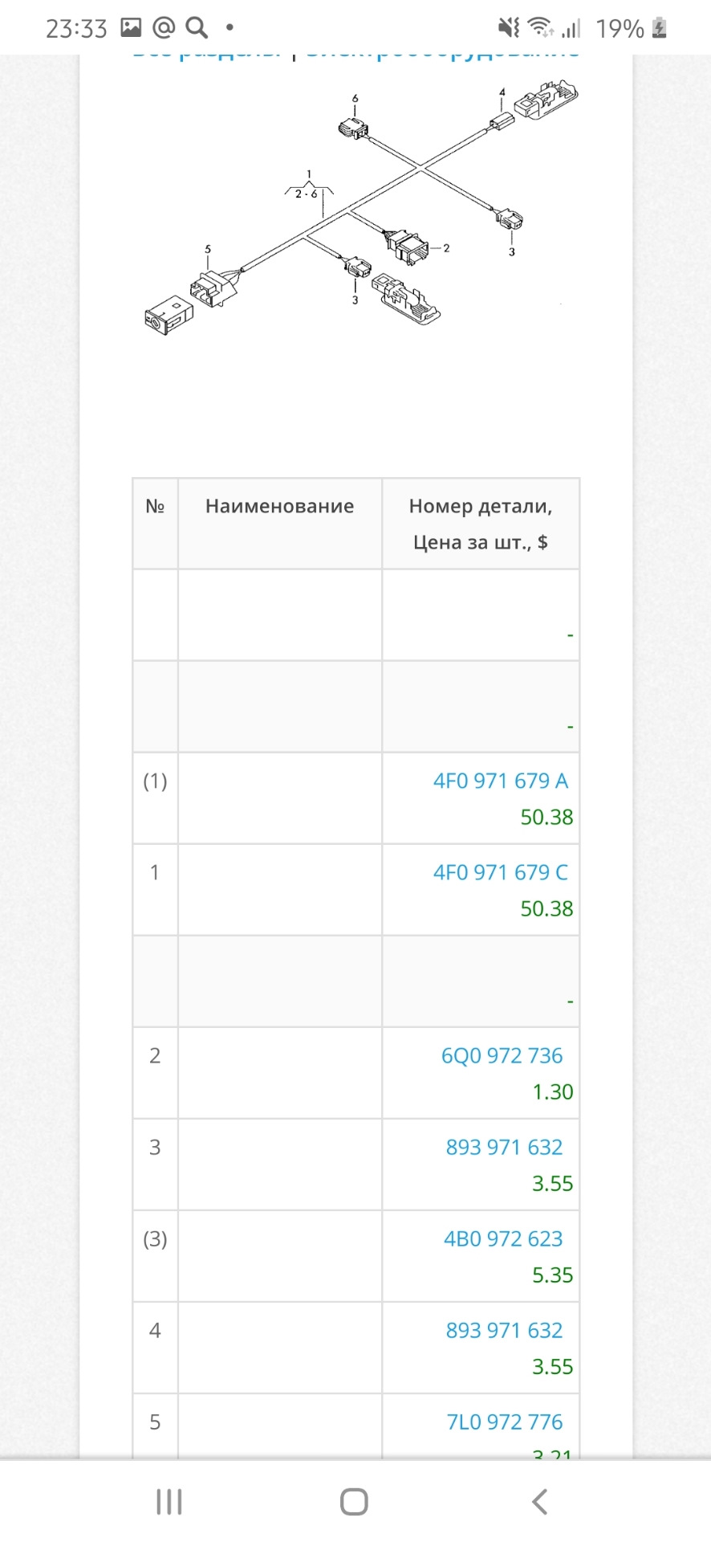Open part link 6Q0 972 736
Viewport: 711px width, 1542px height.
tap(502, 1055)
